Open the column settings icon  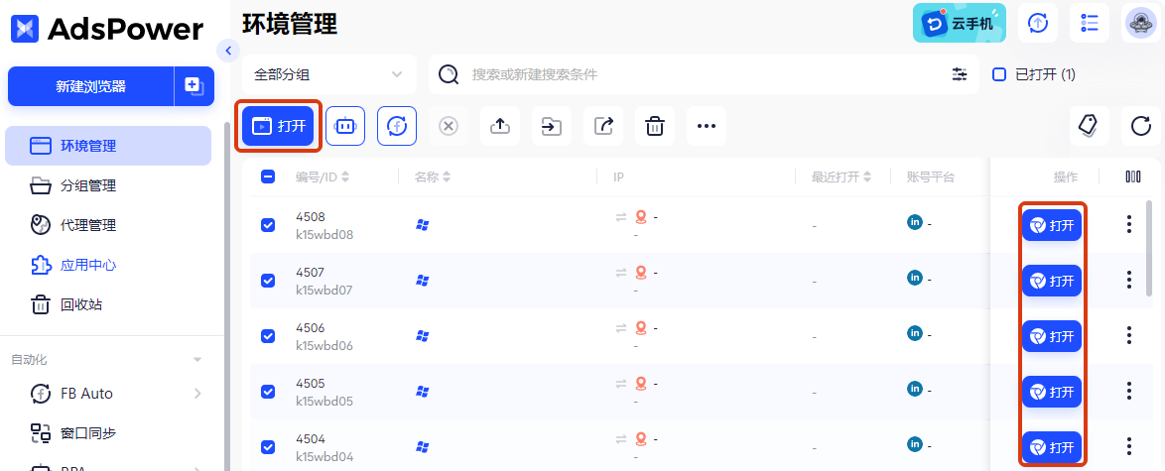(1133, 177)
